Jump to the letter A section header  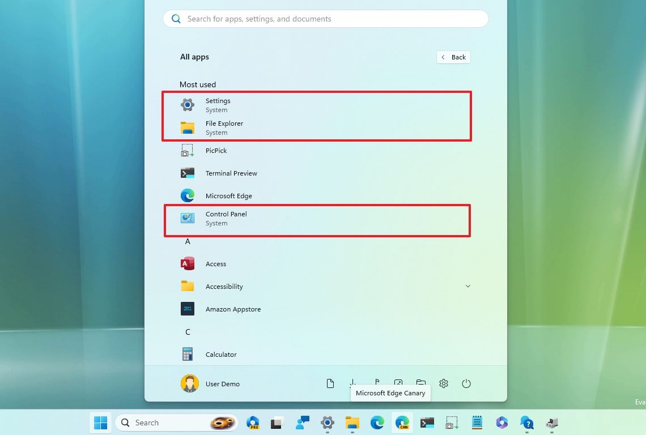[x=188, y=241]
